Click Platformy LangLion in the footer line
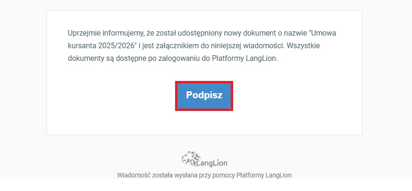 [x=264, y=175]
